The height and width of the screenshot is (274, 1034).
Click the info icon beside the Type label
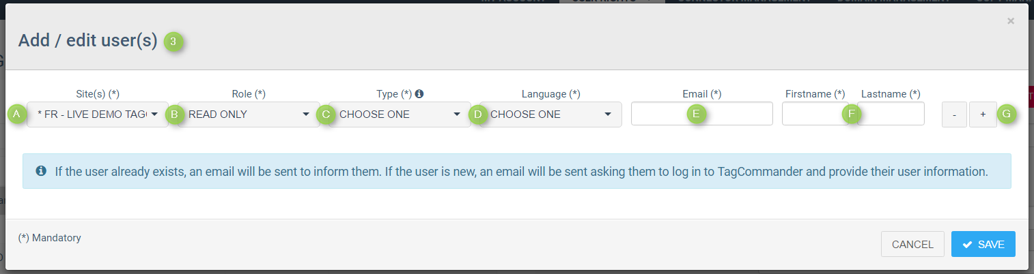pos(419,94)
